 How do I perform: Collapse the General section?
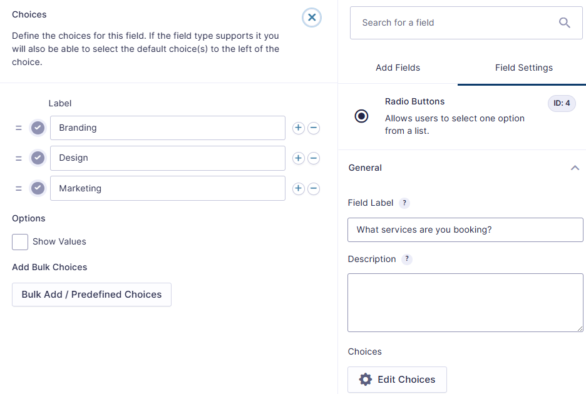pos(575,168)
